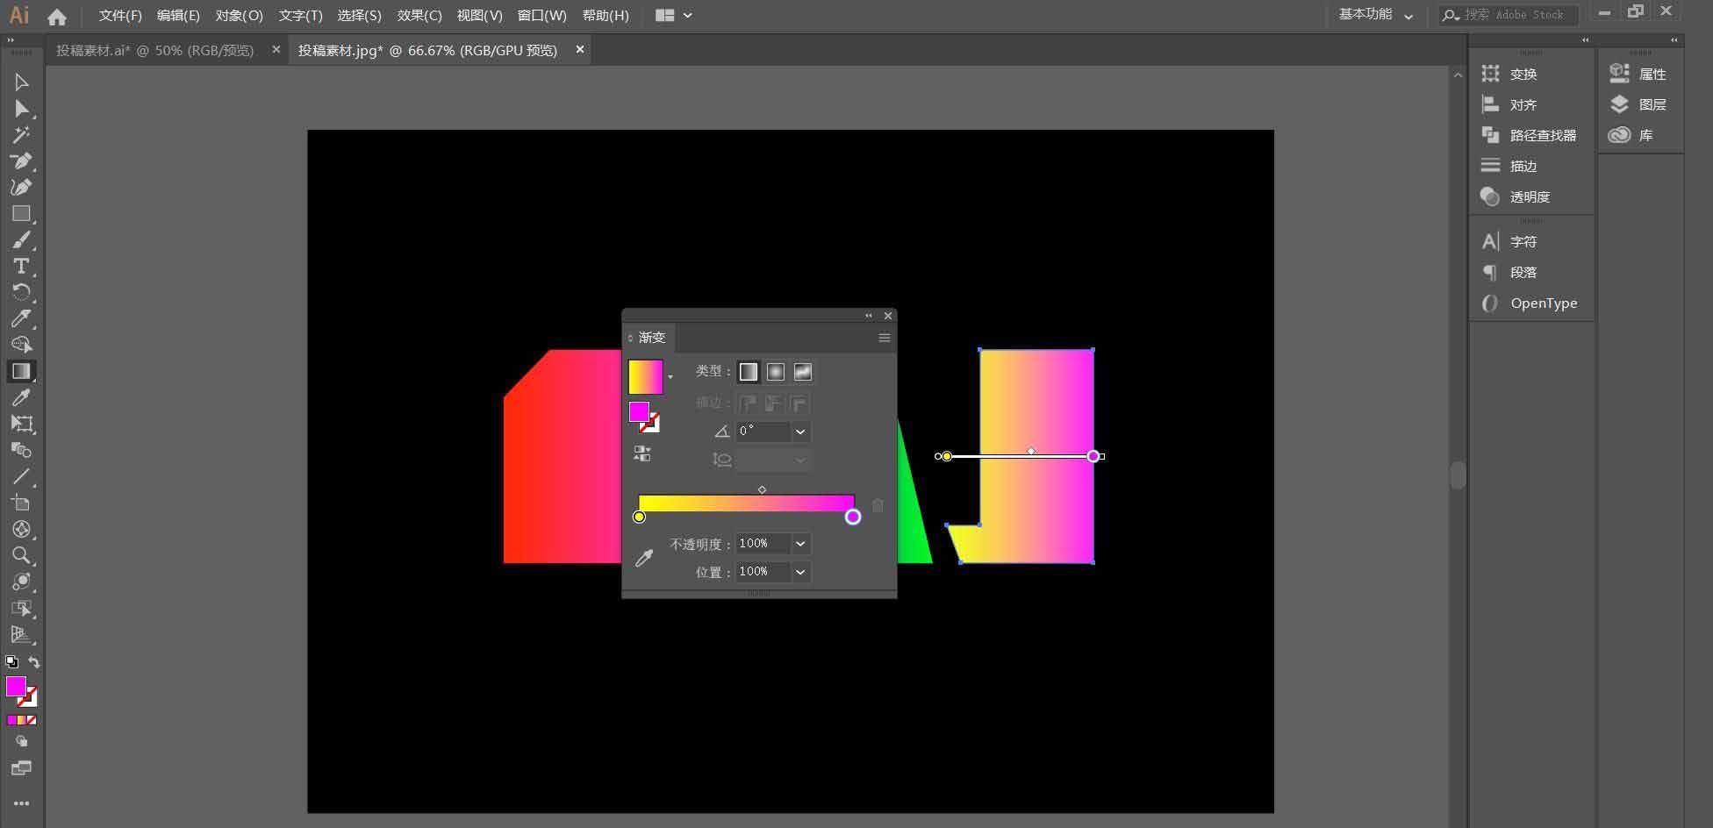Screen dimensions: 1713x828
Task: Open the 效果(C) menu
Action: click(x=419, y=16)
